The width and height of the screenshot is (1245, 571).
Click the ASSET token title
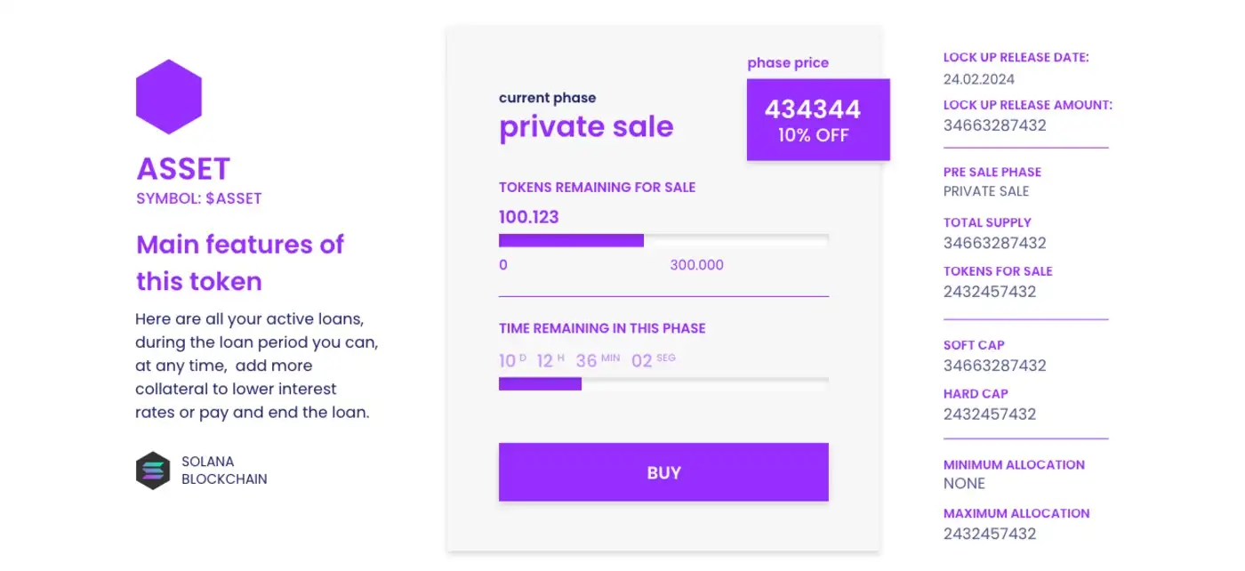tap(183, 169)
